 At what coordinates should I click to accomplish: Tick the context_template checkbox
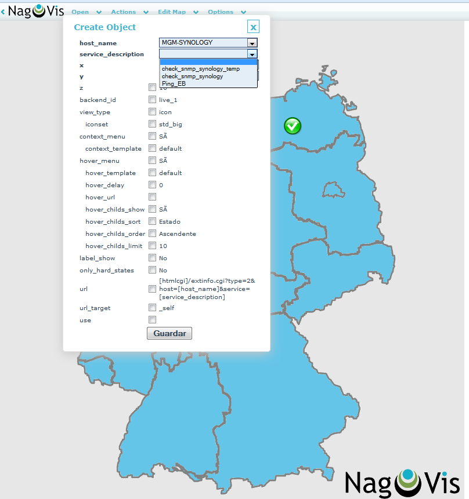(153, 148)
